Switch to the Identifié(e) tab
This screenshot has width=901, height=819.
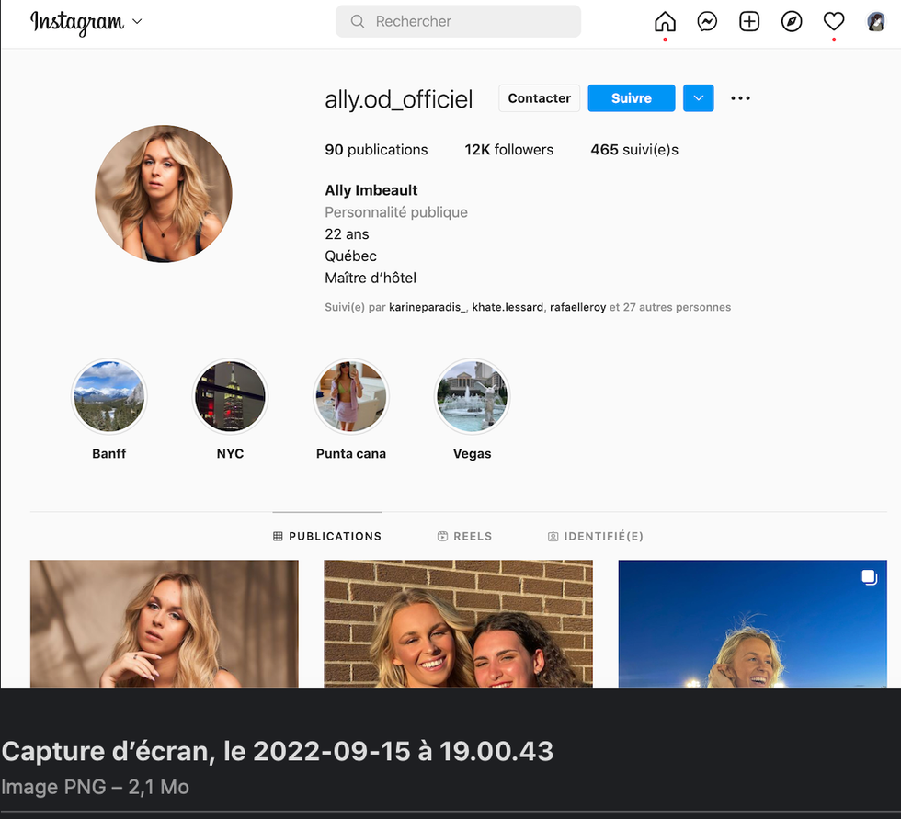tap(595, 536)
